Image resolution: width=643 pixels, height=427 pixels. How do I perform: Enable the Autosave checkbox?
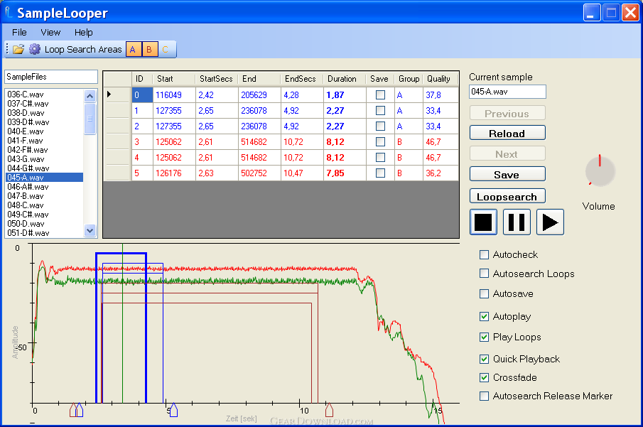pos(485,293)
